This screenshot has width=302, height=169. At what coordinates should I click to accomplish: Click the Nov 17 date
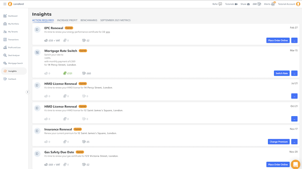294,129
